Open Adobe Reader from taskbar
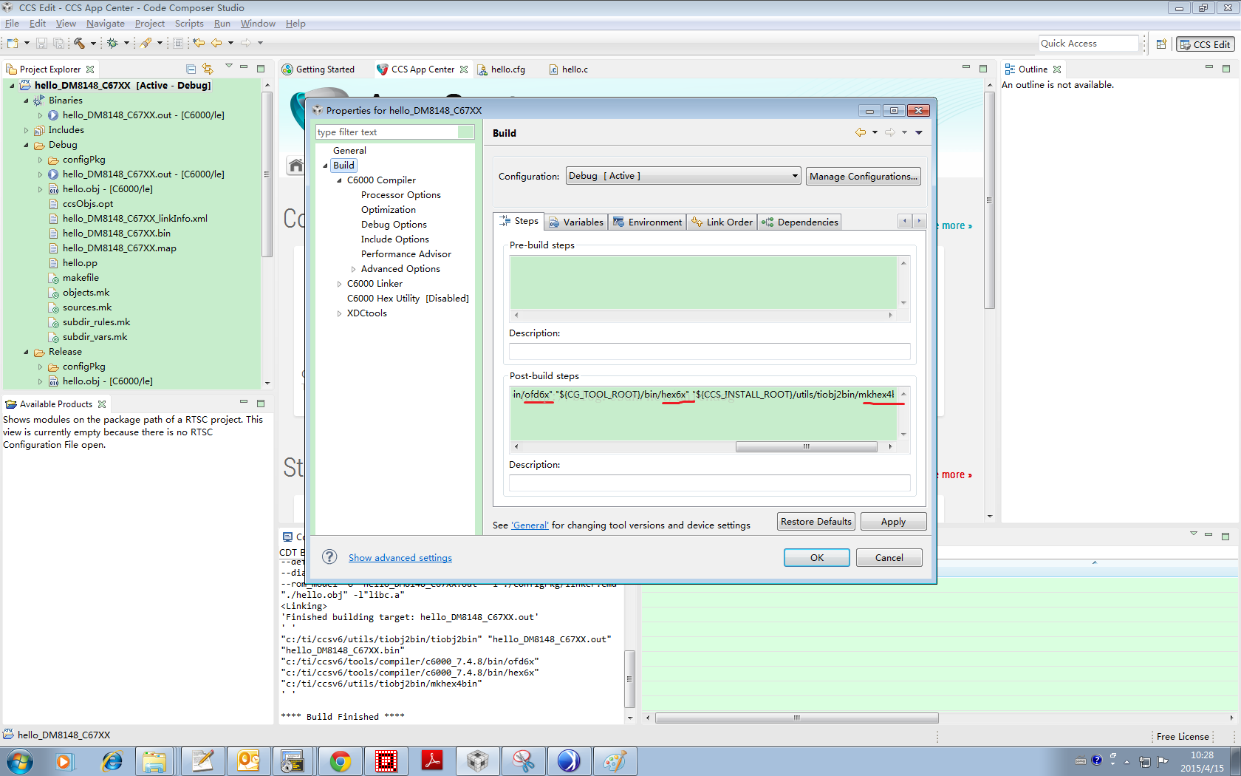The width and height of the screenshot is (1241, 776). tap(432, 761)
